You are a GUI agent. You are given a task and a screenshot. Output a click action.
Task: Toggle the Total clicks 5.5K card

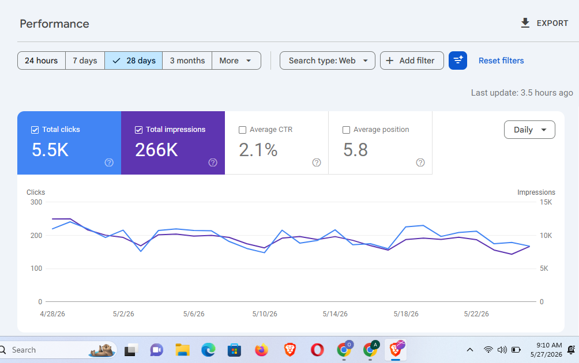(69, 143)
